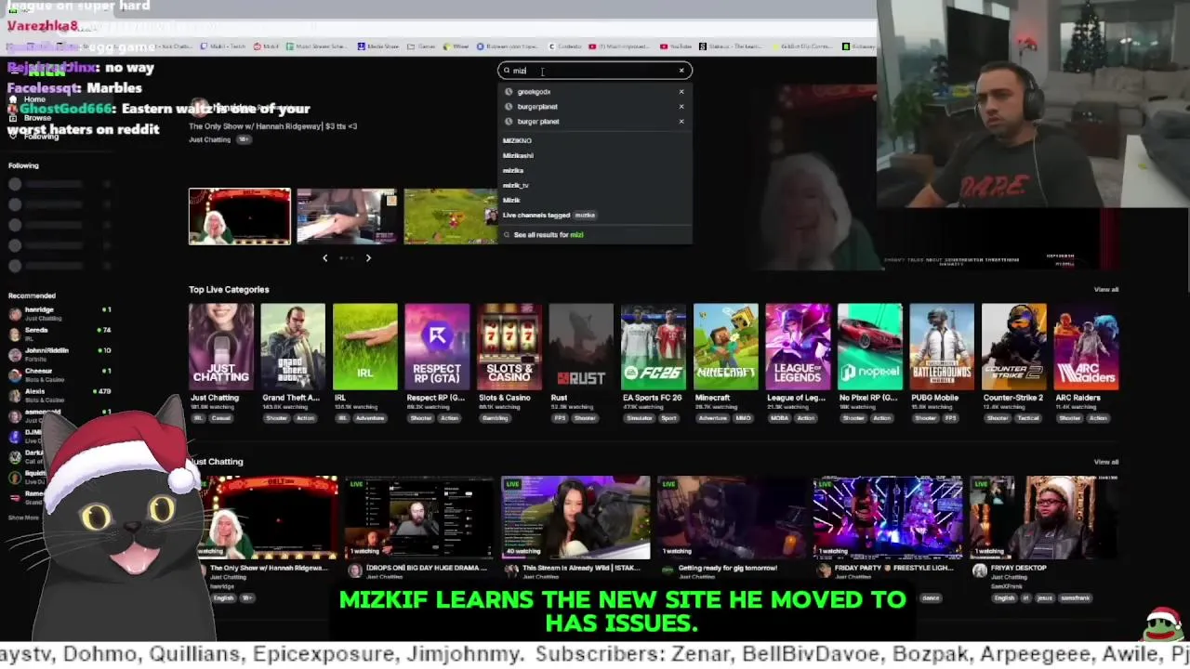
Task: Open 'This Stream is Already Wild' stream thumbnail
Action: click(x=575, y=518)
